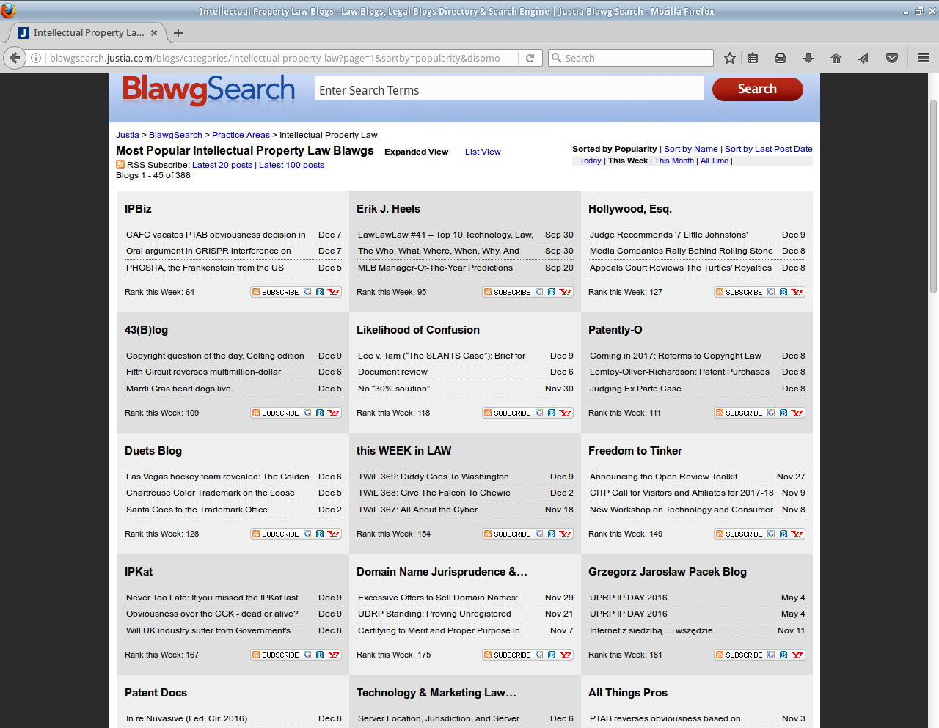Sort by Name link
The height and width of the screenshot is (728, 939).
pos(691,149)
